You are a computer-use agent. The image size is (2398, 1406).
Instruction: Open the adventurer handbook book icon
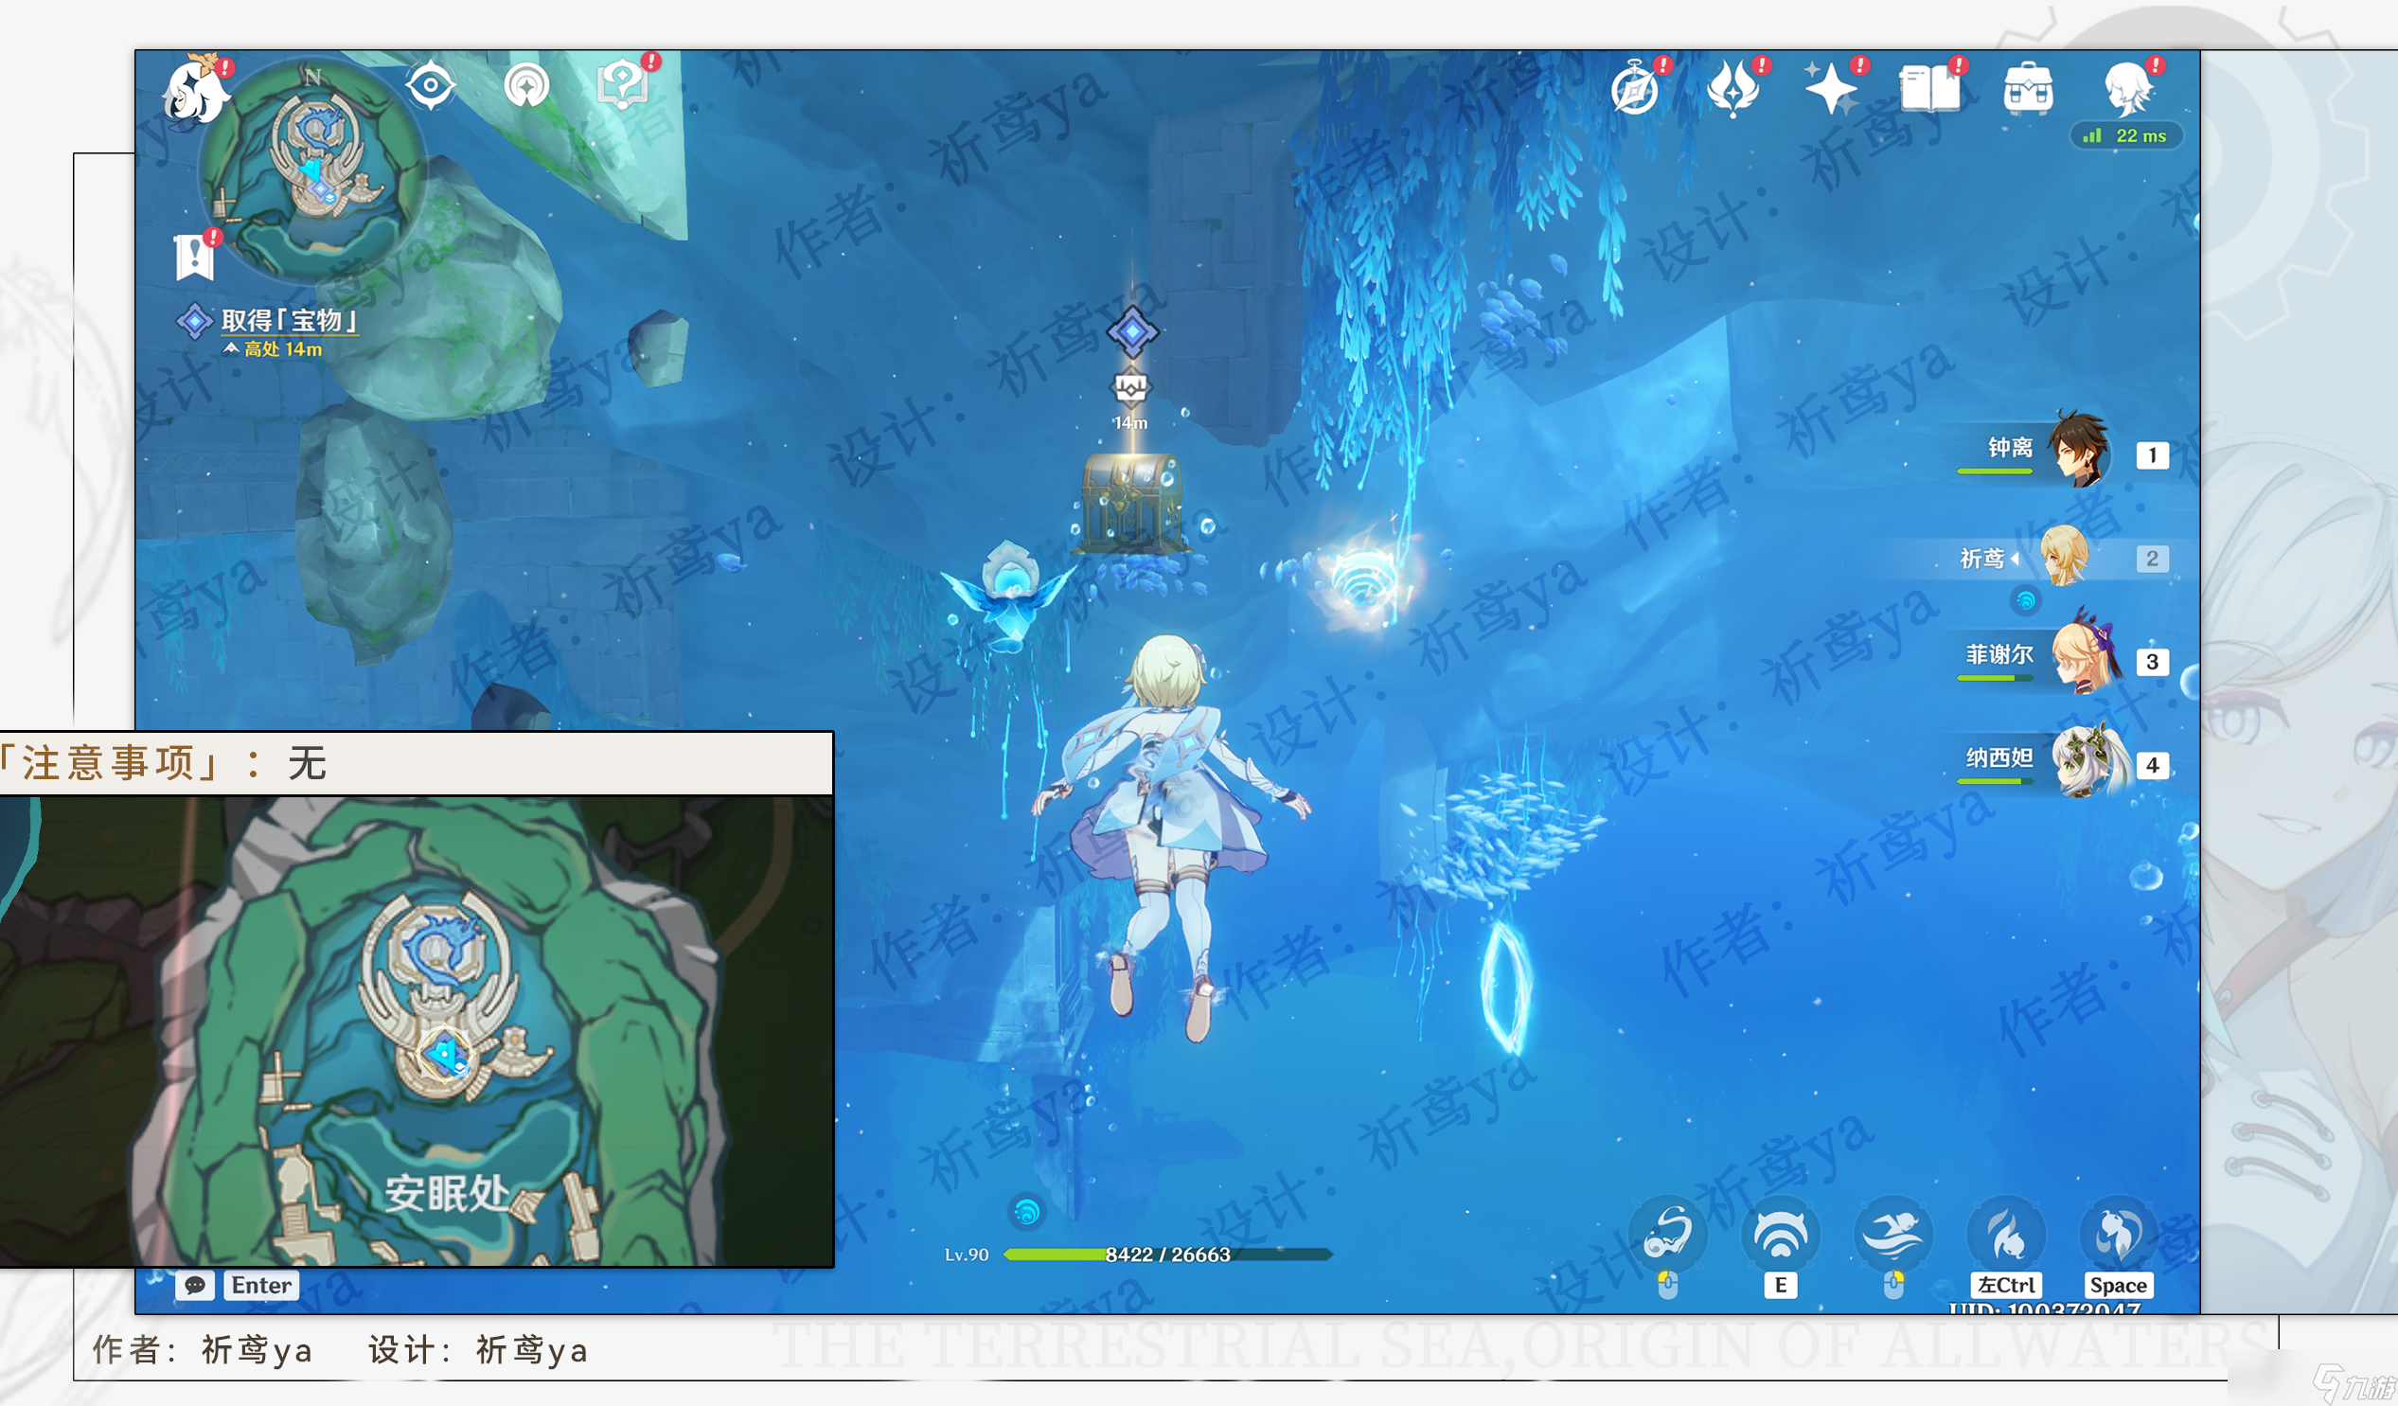(1929, 87)
